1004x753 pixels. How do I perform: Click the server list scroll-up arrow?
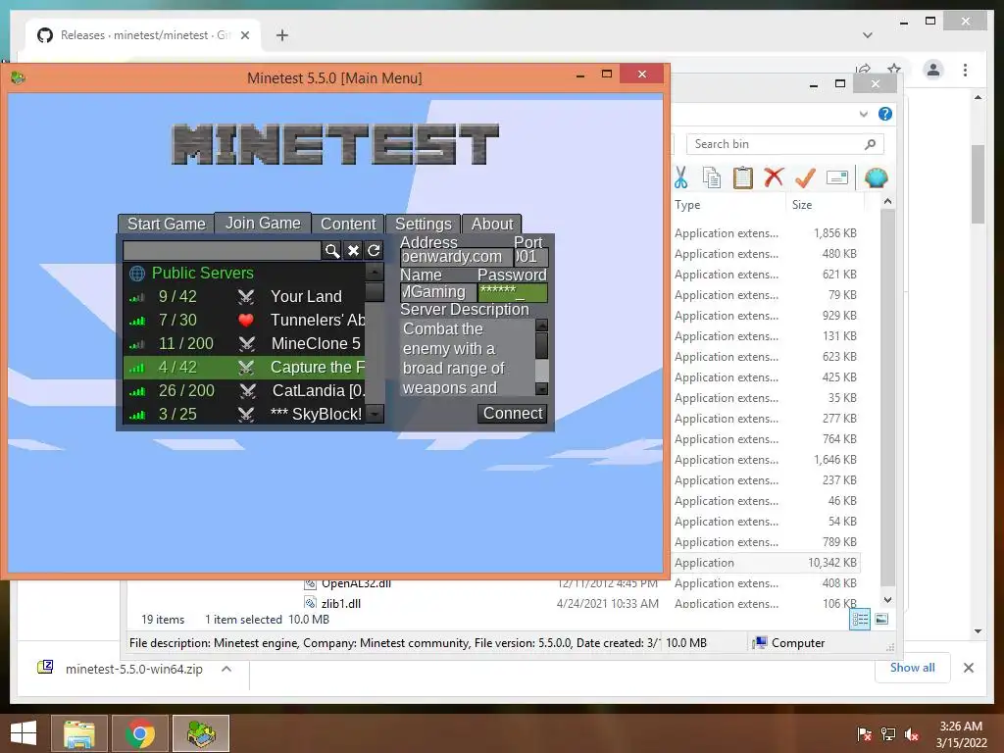point(376,272)
